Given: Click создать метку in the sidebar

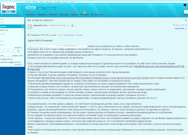Looking at the screenshot, I should [x=18, y=56].
